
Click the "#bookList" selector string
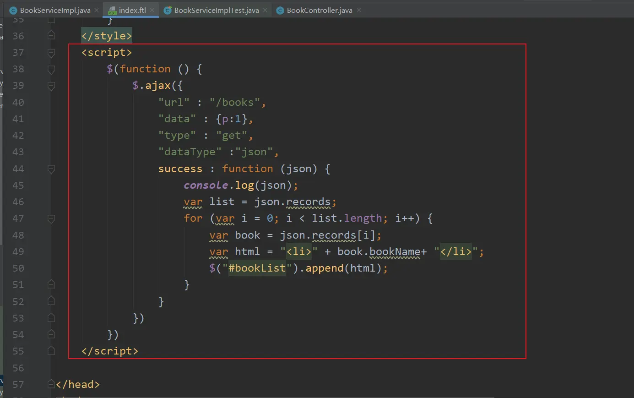pyautogui.click(x=256, y=268)
